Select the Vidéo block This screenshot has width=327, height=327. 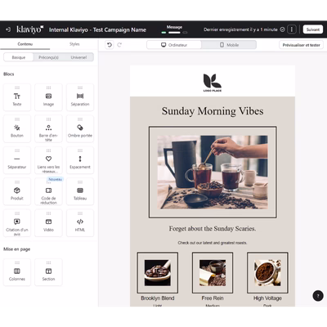click(x=48, y=223)
